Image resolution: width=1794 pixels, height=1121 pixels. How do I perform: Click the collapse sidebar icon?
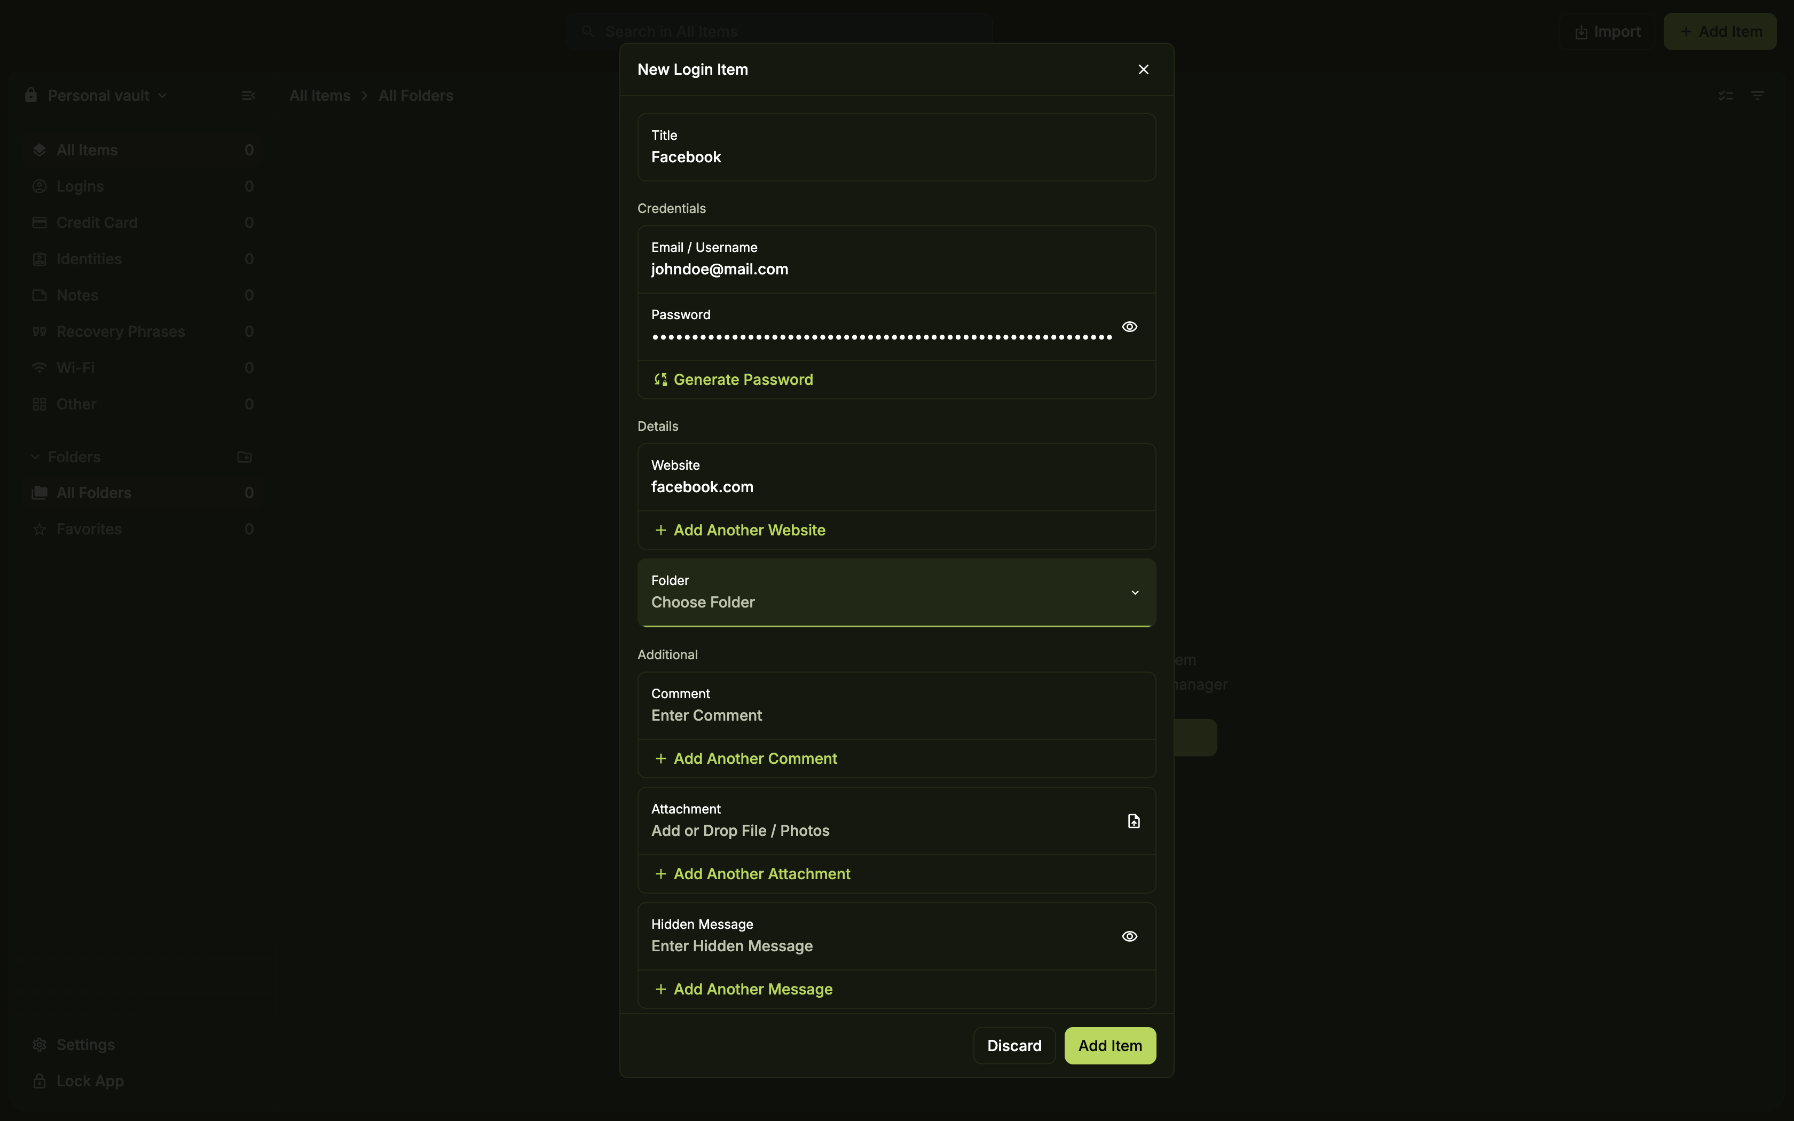tap(248, 96)
